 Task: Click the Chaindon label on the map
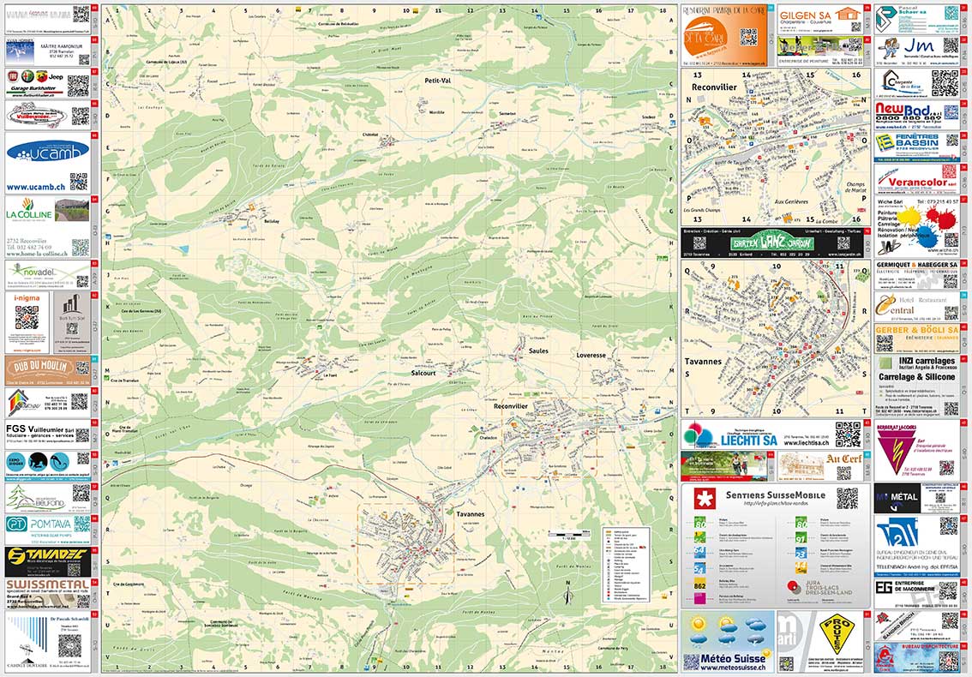point(488,438)
